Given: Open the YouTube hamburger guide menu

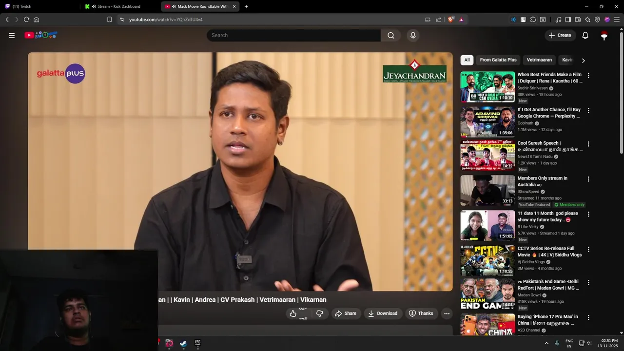Looking at the screenshot, I should point(12,35).
